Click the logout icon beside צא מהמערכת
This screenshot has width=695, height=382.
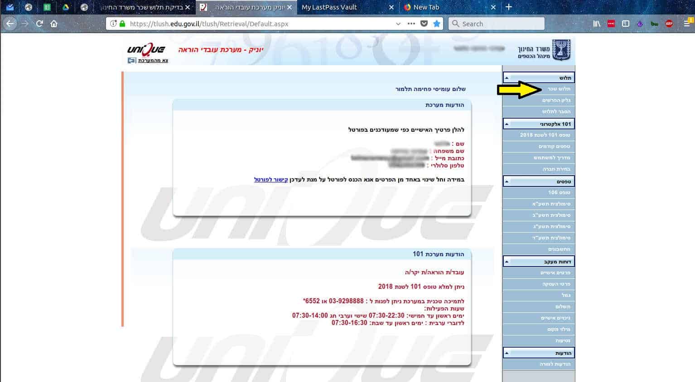131,61
